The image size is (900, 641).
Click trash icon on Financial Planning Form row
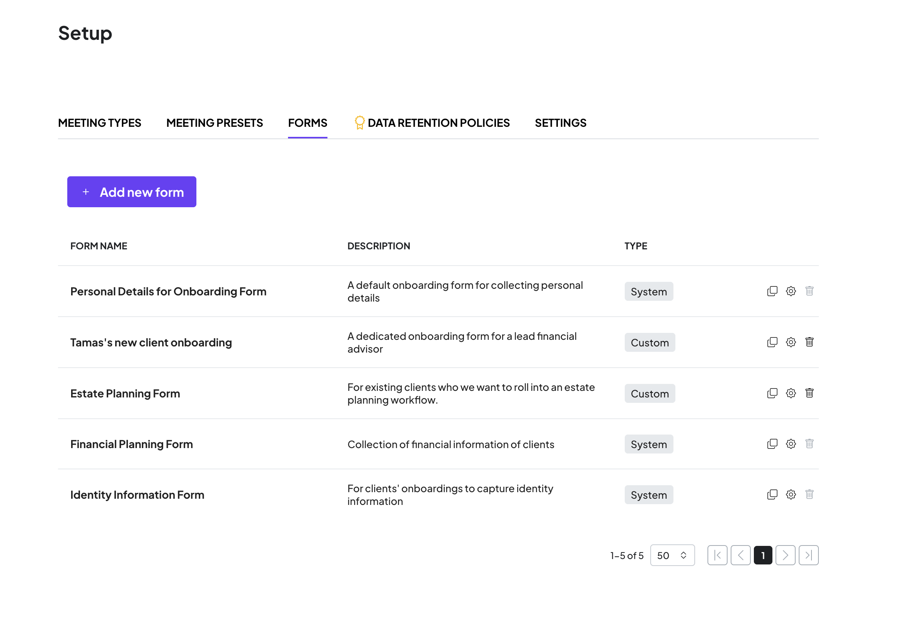(809, 444)
